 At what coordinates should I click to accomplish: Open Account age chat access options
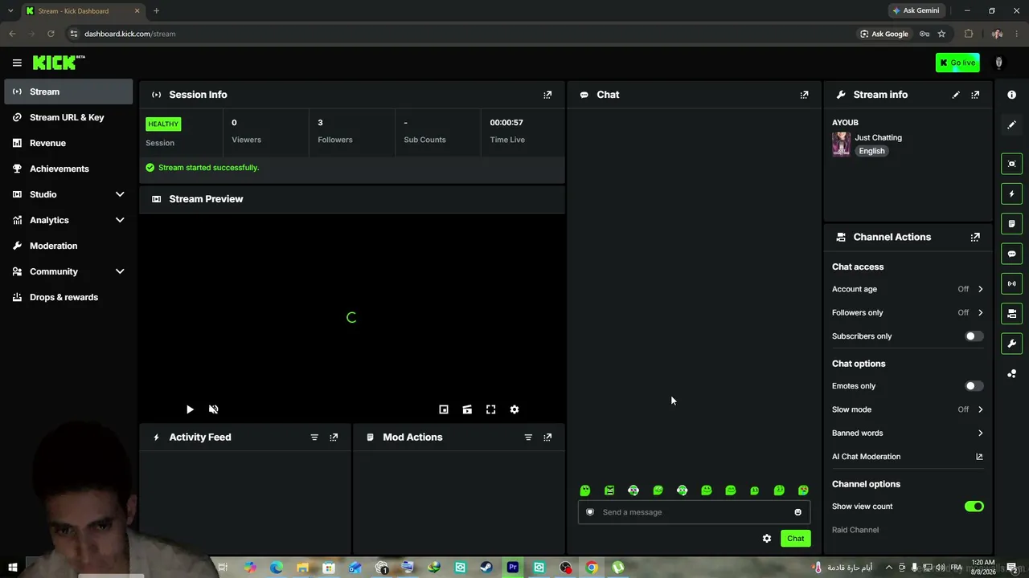point(908,289)
